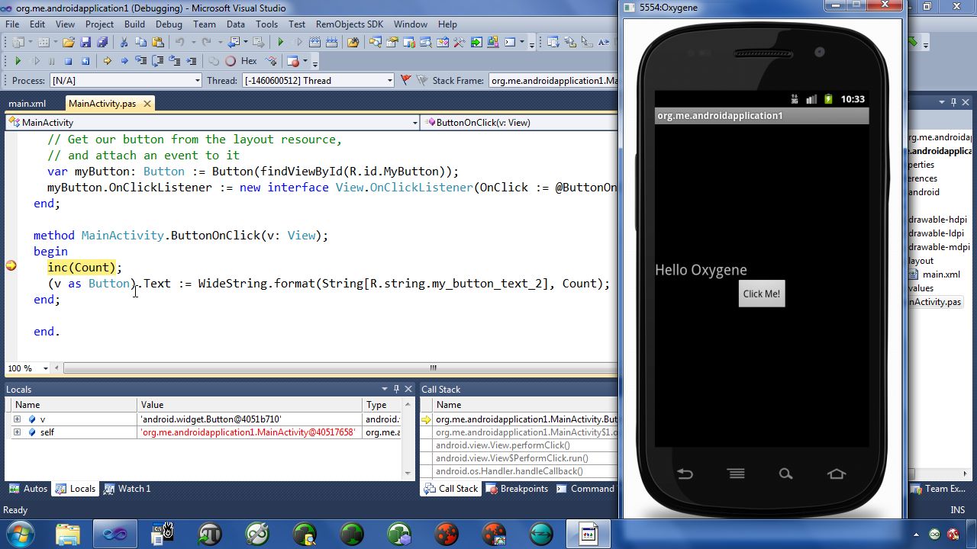Click the Step Over icon
Screen dimensions: 977x549
click(x=157, y=61)
